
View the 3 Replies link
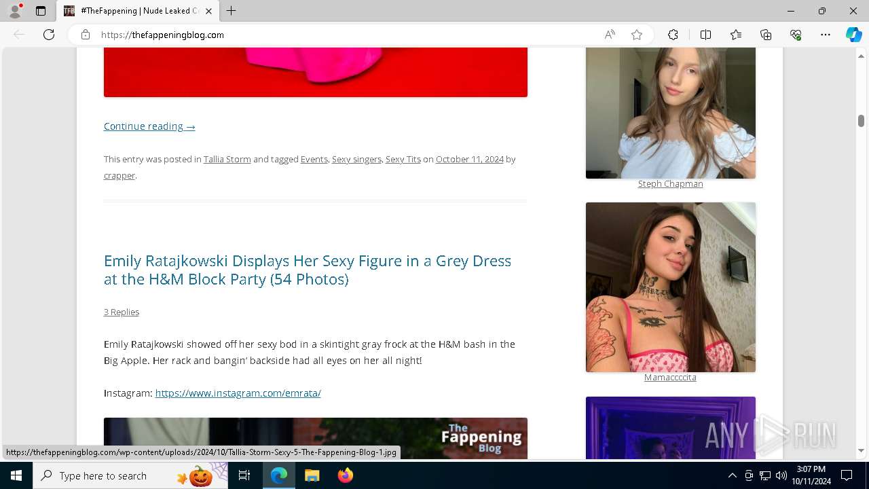coord(122,312)
